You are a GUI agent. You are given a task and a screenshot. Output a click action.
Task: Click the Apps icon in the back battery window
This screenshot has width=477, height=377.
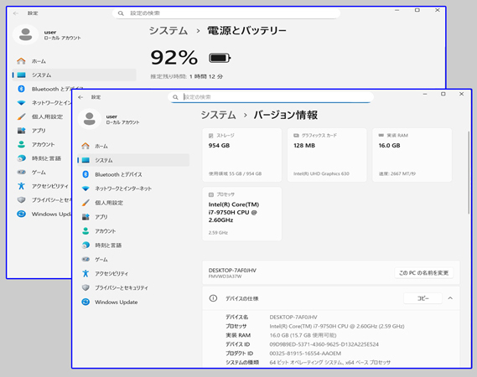point(21,131)
